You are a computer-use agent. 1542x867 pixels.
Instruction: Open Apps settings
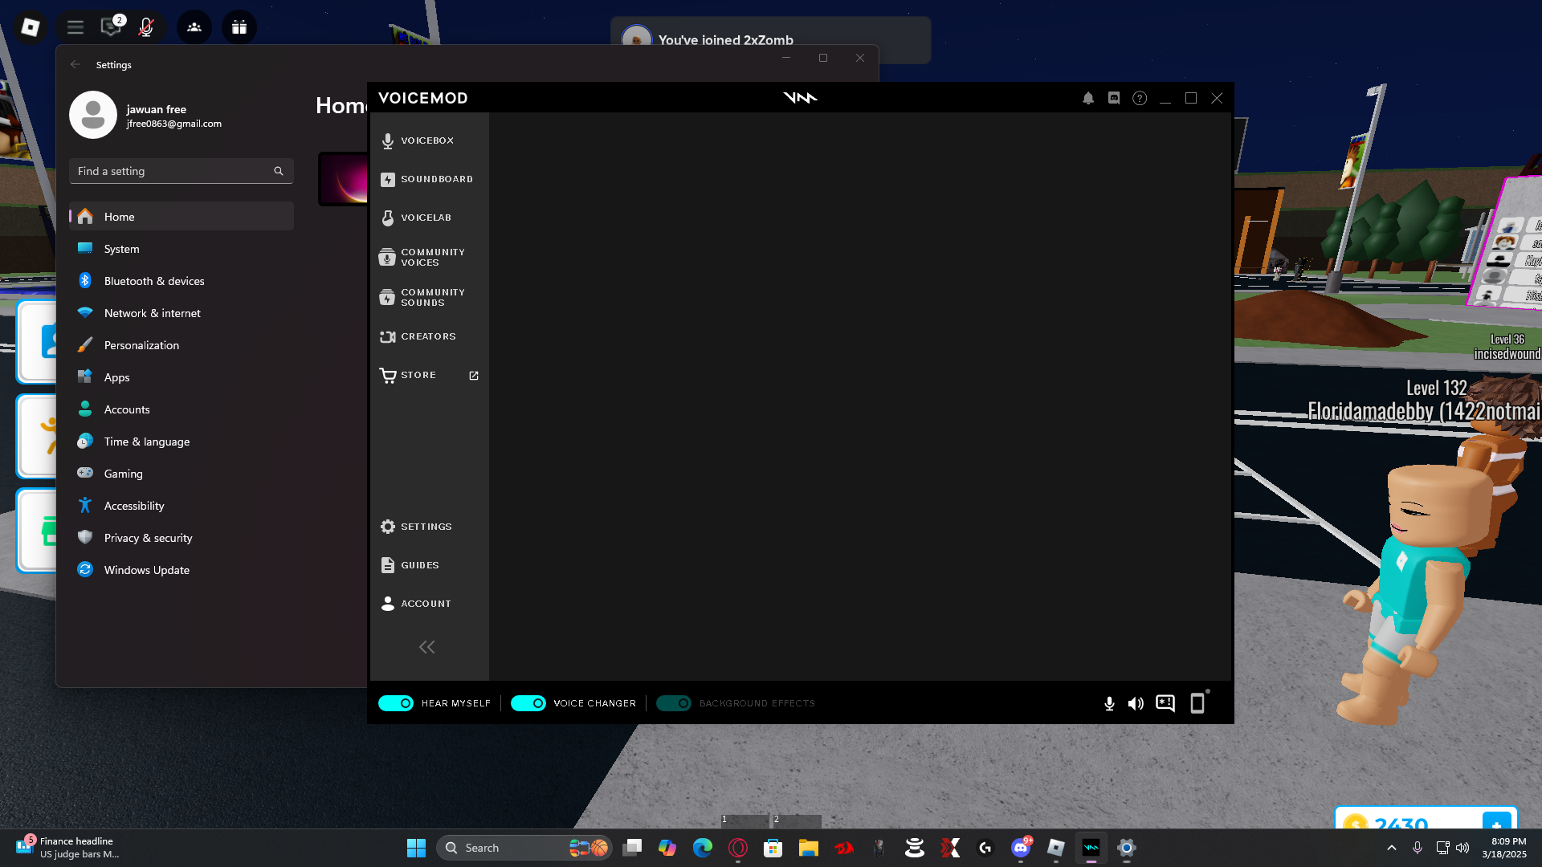tap(182, 377)
